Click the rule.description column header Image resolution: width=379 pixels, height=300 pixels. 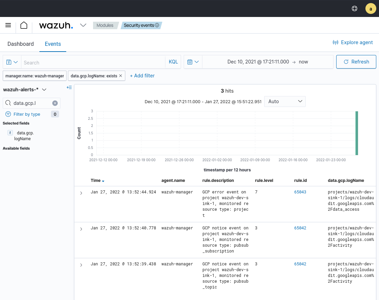tap(218, 181)
